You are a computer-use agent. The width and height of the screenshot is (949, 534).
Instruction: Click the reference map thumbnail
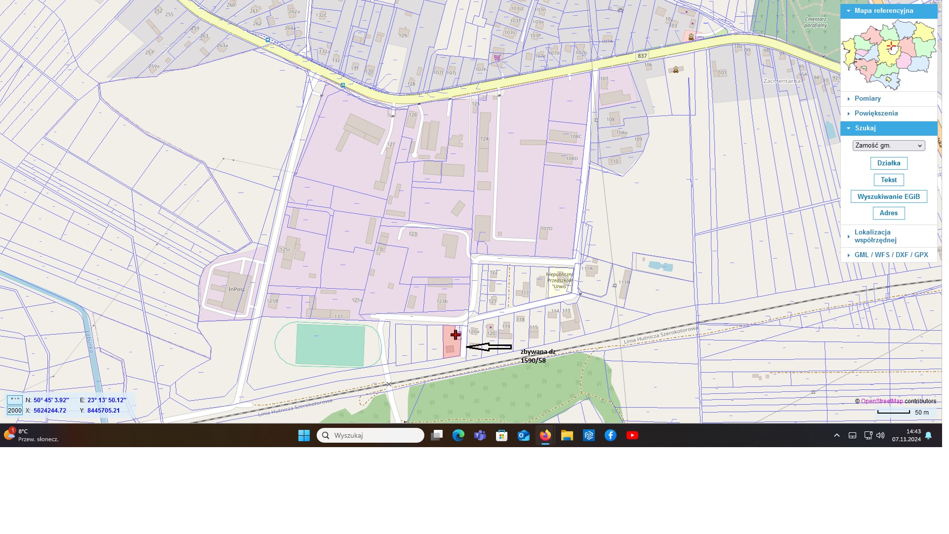[x=888, y=55]
